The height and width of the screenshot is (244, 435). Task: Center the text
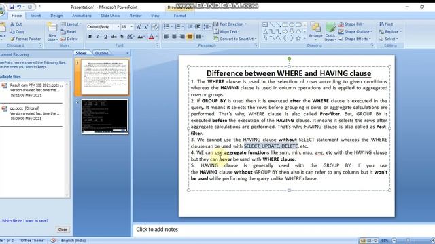(174, 36)
